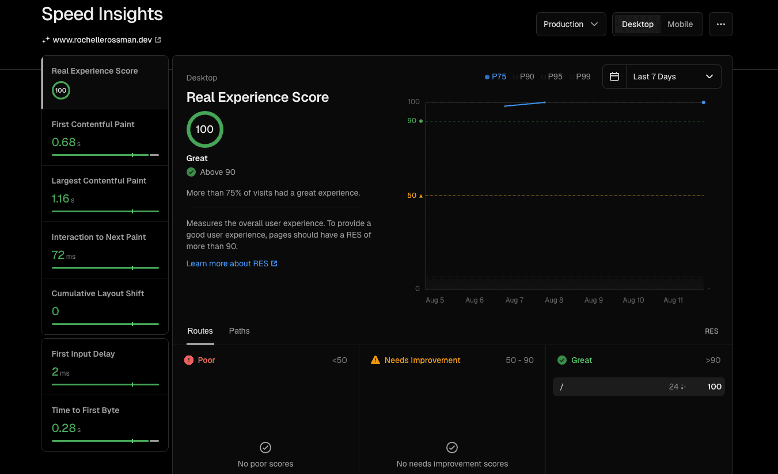
Task: Click the blue data point at the chart's right edge
Action: coord(703,102)
